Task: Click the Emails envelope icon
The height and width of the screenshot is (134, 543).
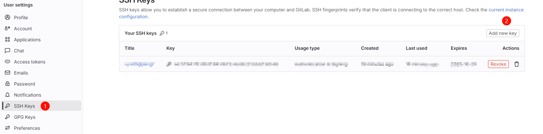Action: (7, 73)
